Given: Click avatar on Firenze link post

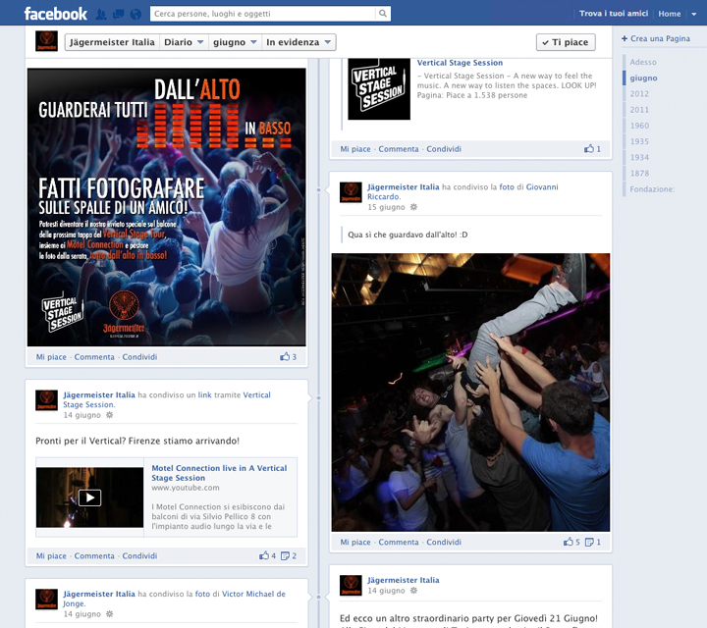Looking at the screenshot, I should click(x=46, y=400).
